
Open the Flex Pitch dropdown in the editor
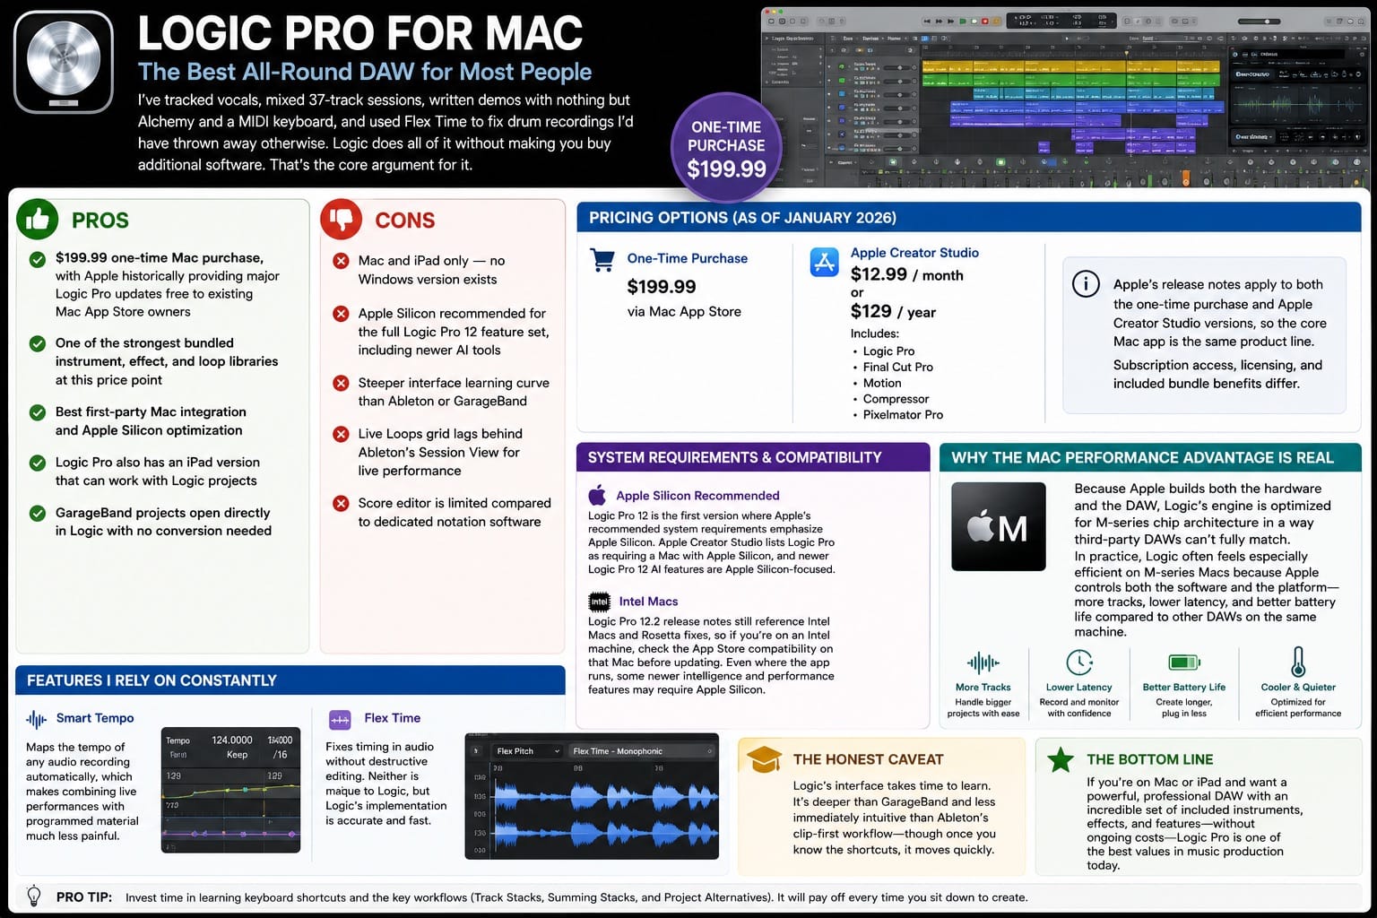pyautogui.click(x=528, y=751)
